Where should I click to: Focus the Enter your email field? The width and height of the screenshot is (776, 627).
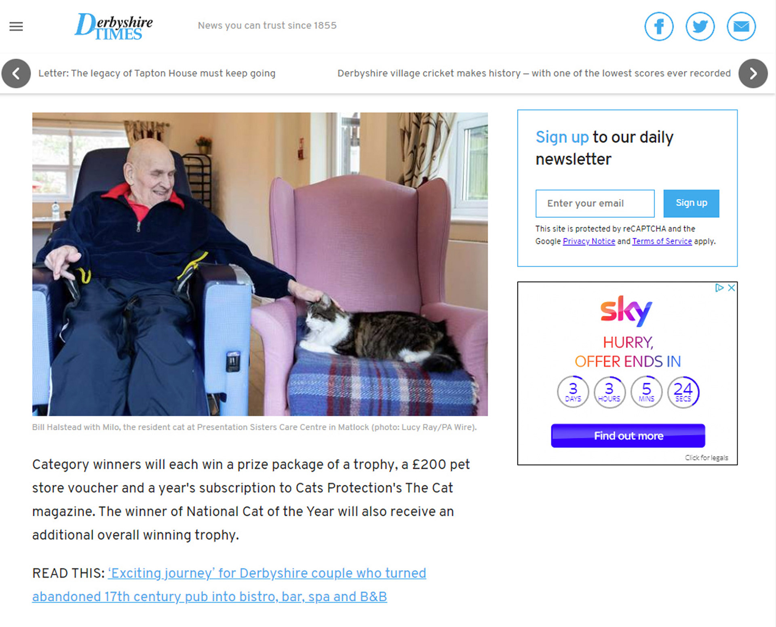(595, 203)
